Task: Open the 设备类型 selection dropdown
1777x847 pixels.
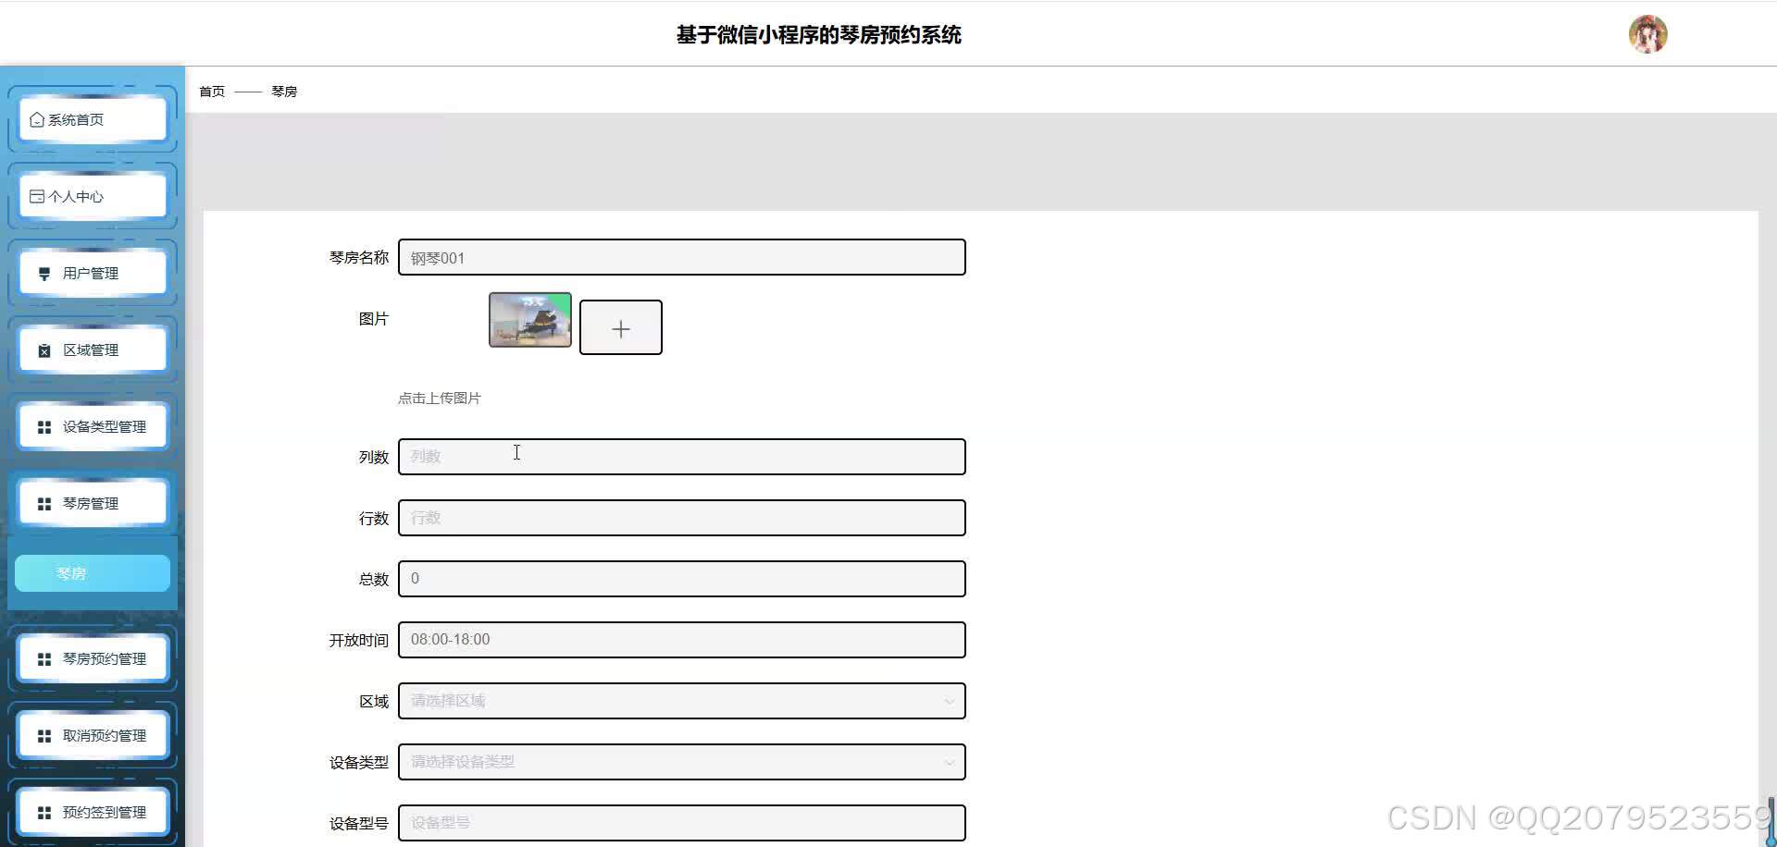Action: pos(681,762)
